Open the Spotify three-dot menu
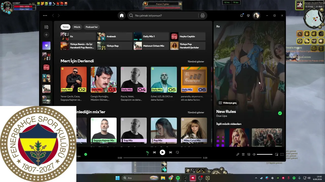325x182 pixels. [x=45, y=16]
